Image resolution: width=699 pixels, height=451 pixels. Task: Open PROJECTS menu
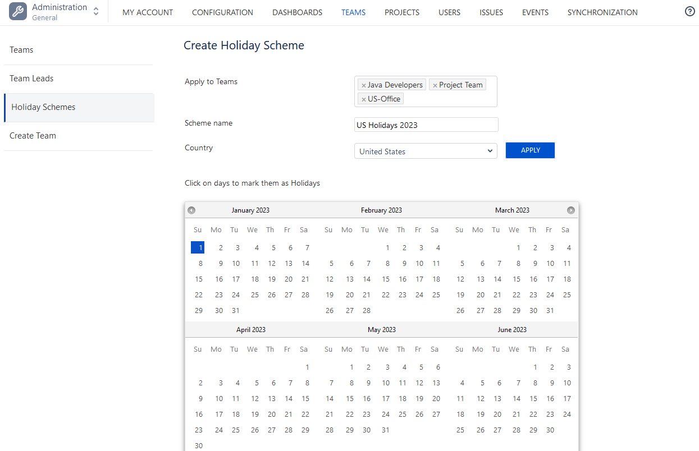pos(402,12)
